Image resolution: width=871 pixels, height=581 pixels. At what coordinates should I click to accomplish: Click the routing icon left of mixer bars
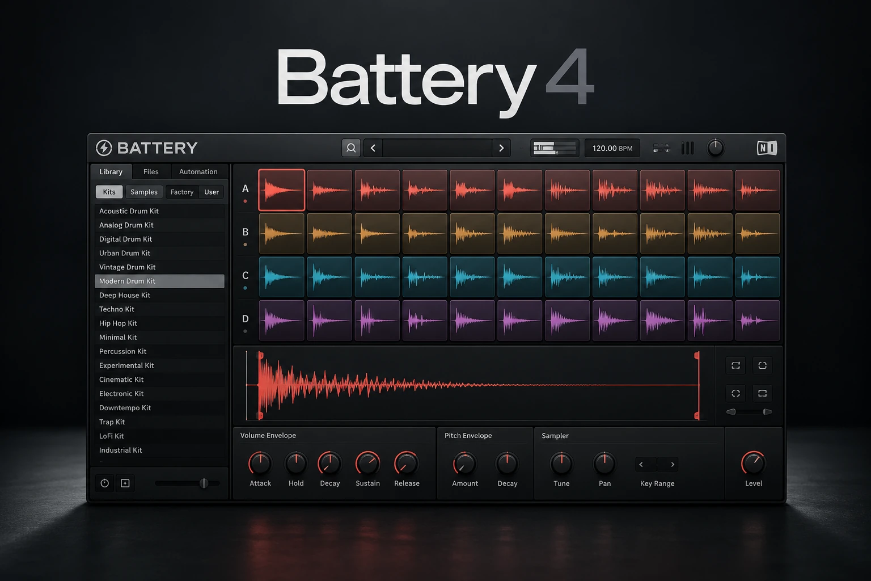(661, 148)
